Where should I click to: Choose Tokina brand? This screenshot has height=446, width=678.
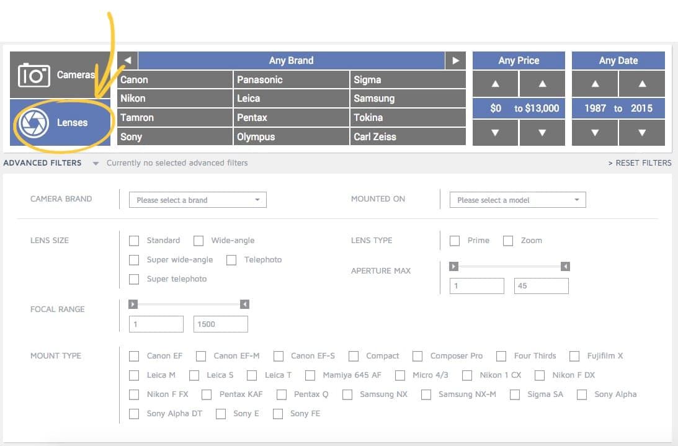click(x=408, y=118)
